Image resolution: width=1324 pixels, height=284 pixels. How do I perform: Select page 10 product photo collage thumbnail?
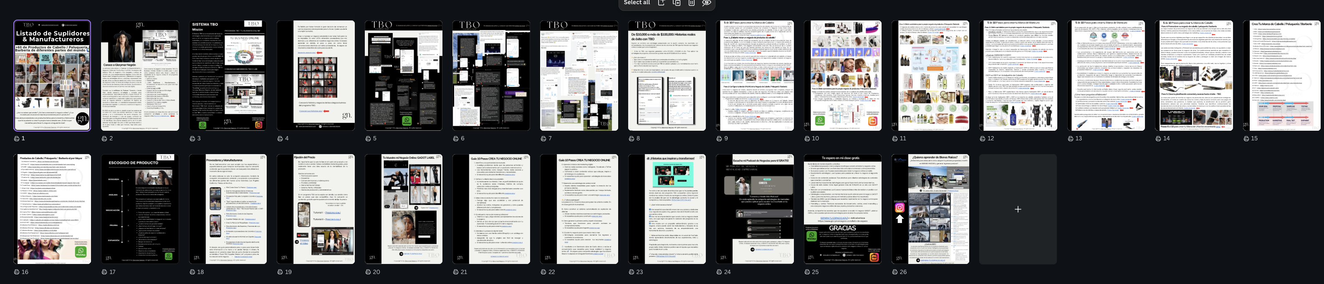(842, 76)
